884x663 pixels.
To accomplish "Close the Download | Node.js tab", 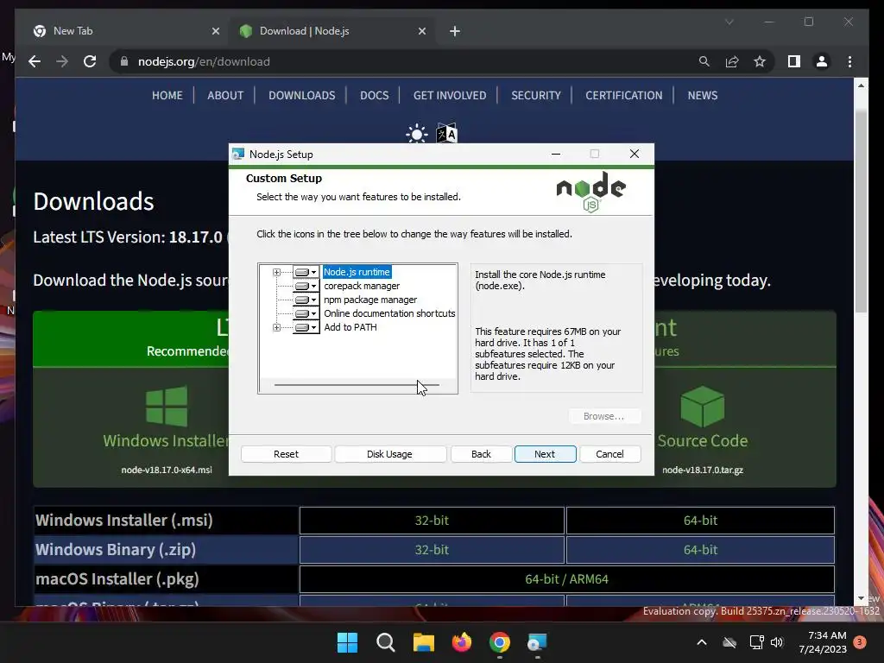I will (422, 31).
